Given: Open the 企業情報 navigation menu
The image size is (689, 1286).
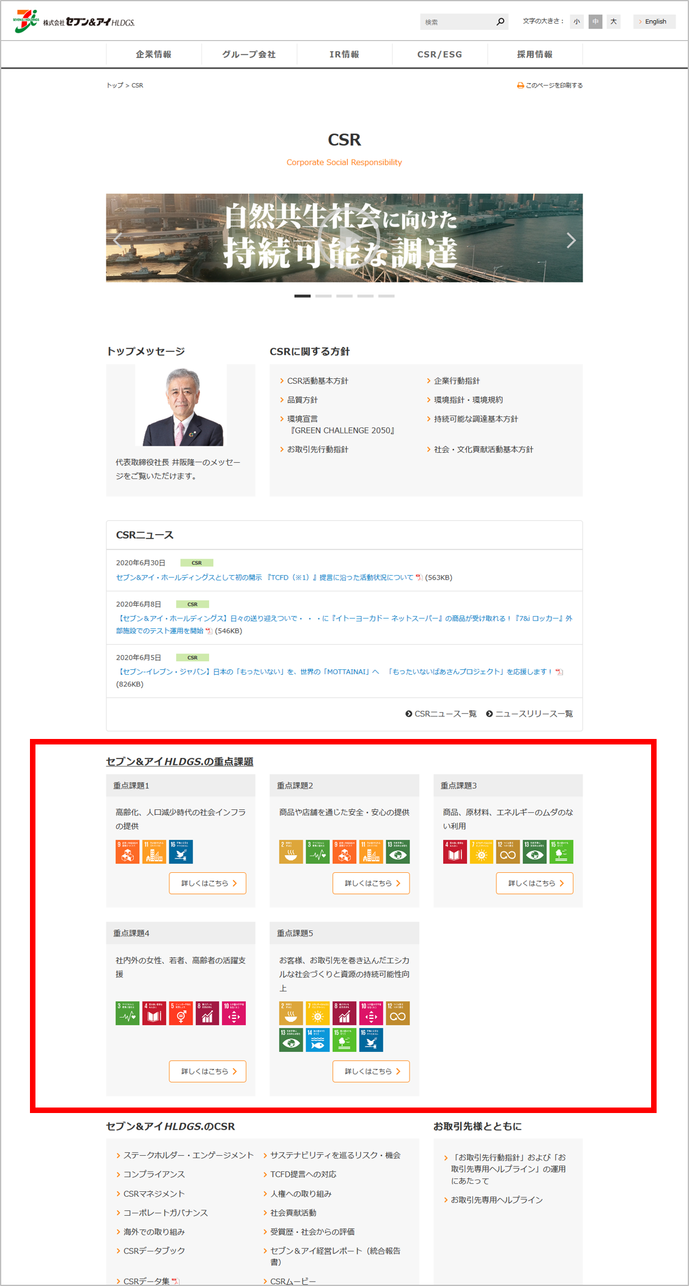Looking at the screenshot, I should pos(153,54).
